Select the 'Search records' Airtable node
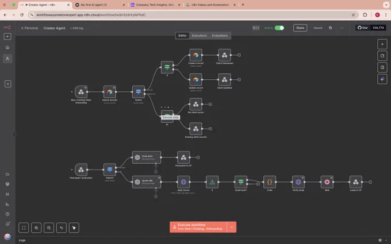Viewport: 391px width, 244px height. [x=110, y=92]
